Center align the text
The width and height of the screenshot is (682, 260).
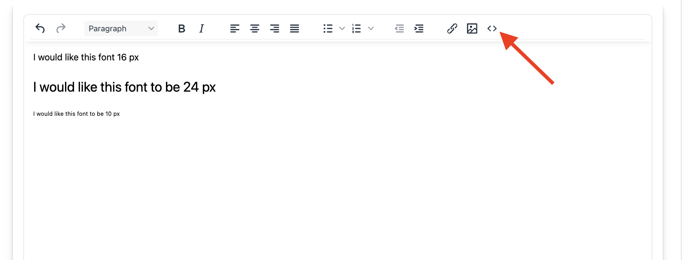point(255,28)
